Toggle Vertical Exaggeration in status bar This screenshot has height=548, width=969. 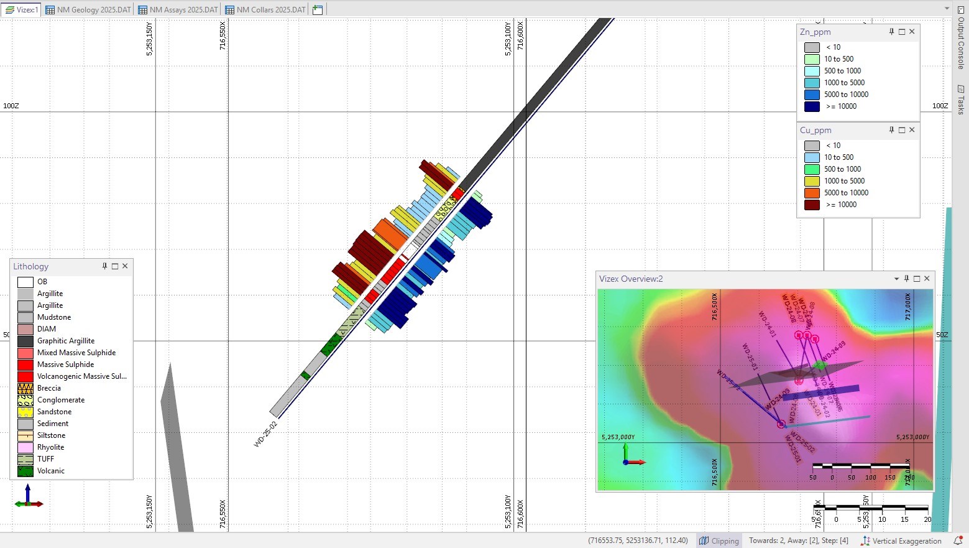coord(901,541)
